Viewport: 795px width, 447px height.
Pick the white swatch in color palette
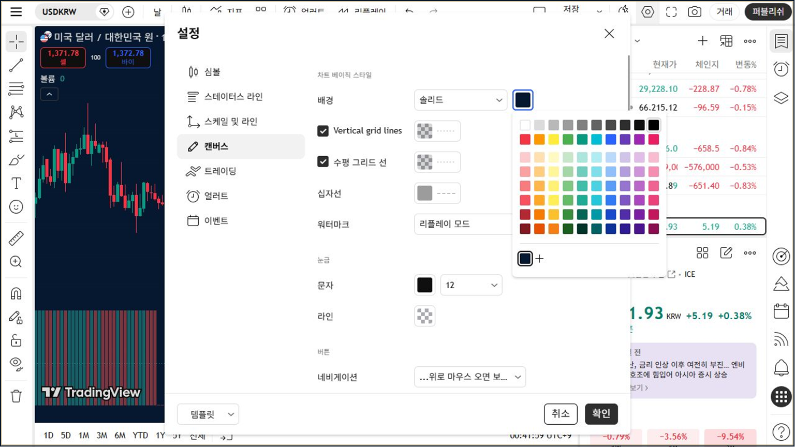pos(525,125)
